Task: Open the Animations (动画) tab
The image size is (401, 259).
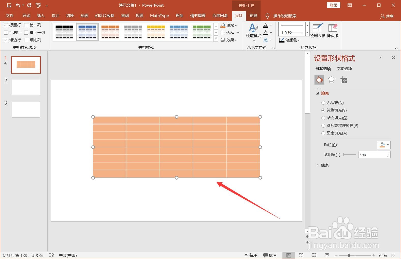Action: coord(84,16)
